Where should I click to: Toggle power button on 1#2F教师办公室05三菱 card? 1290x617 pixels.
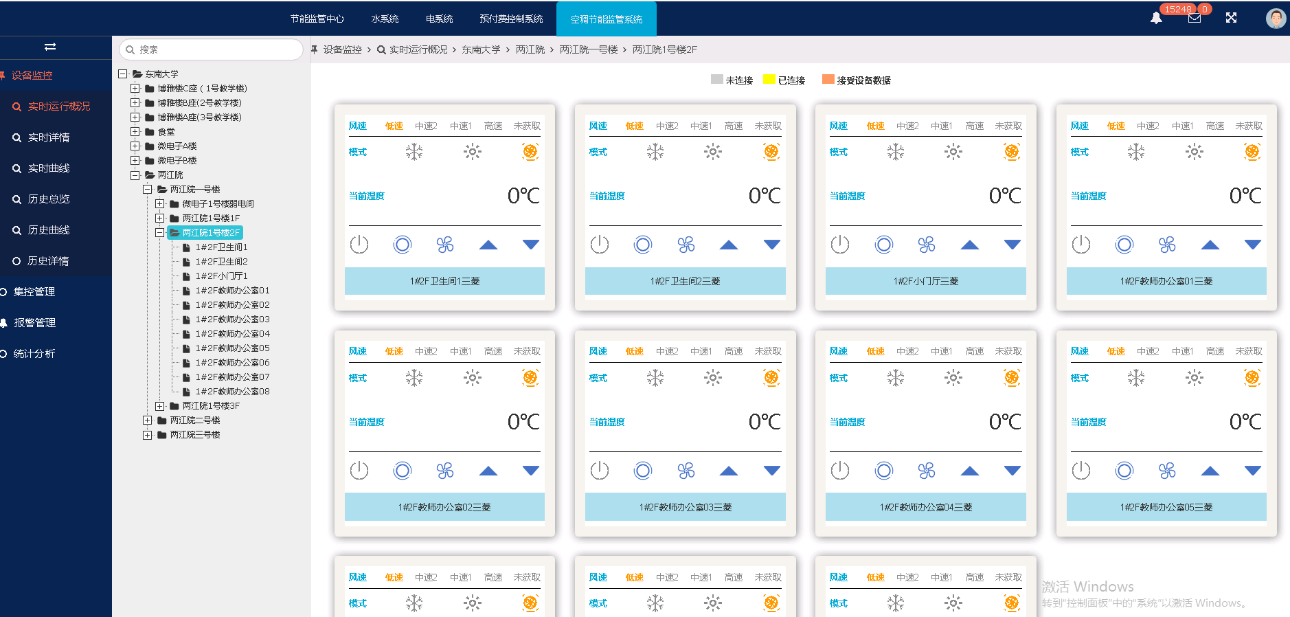click(1080, 471)
